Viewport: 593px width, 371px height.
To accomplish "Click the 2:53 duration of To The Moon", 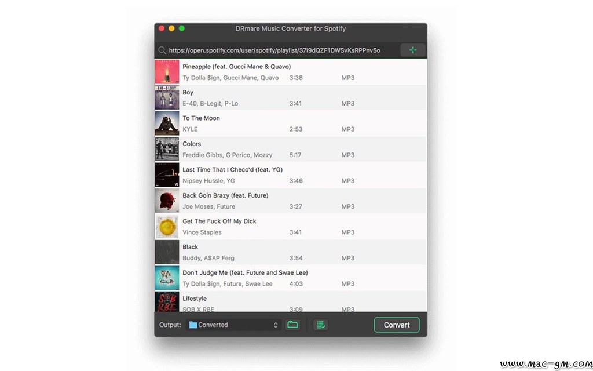I will (296, 129).
